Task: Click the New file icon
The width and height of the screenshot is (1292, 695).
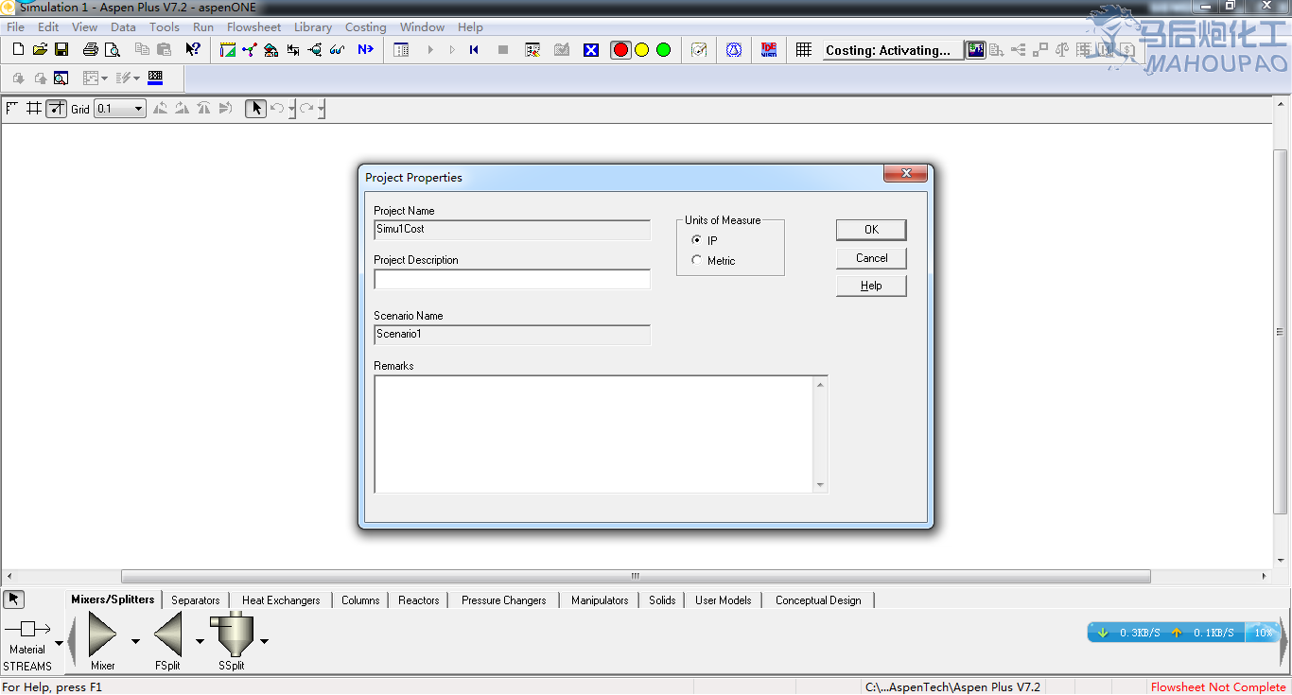Action: point(18,49)
